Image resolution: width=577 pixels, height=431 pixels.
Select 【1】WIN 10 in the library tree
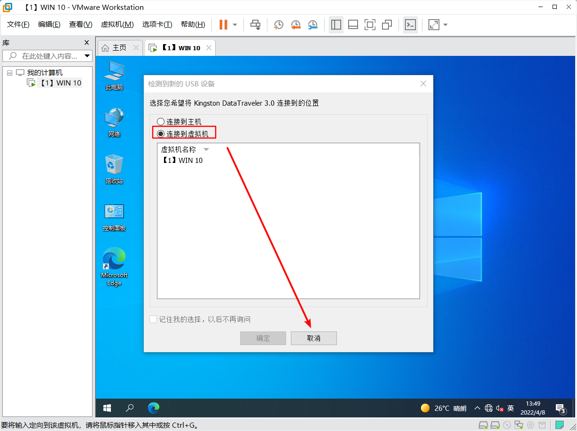pyautogui.click(x=60, y=83)
